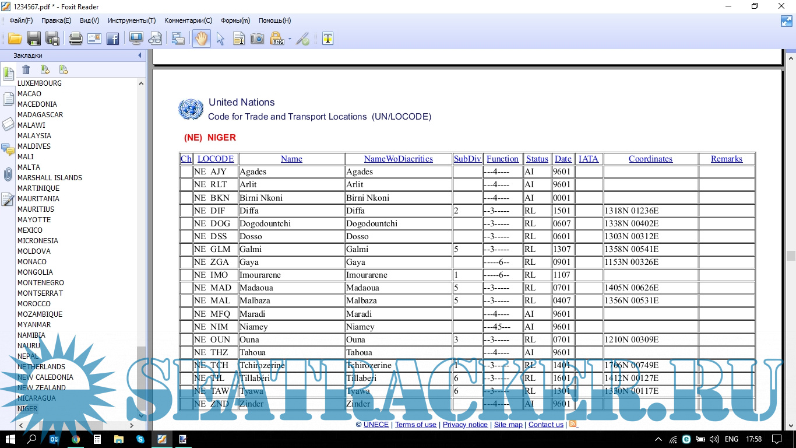
Task: Delete bookmark using trash icon
Action: 26,70
